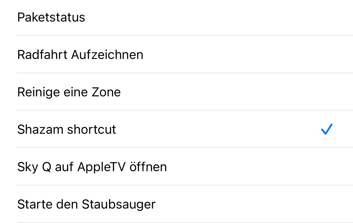Choose the zone cleaning shortcut entry

coord(69,92)
